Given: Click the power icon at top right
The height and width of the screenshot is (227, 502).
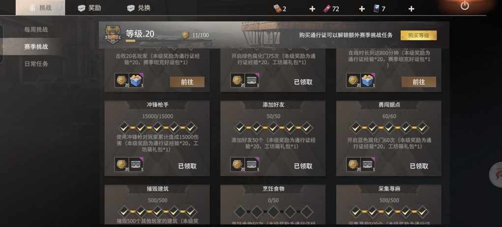Looking at the screenshot, I should pos(465,6).
